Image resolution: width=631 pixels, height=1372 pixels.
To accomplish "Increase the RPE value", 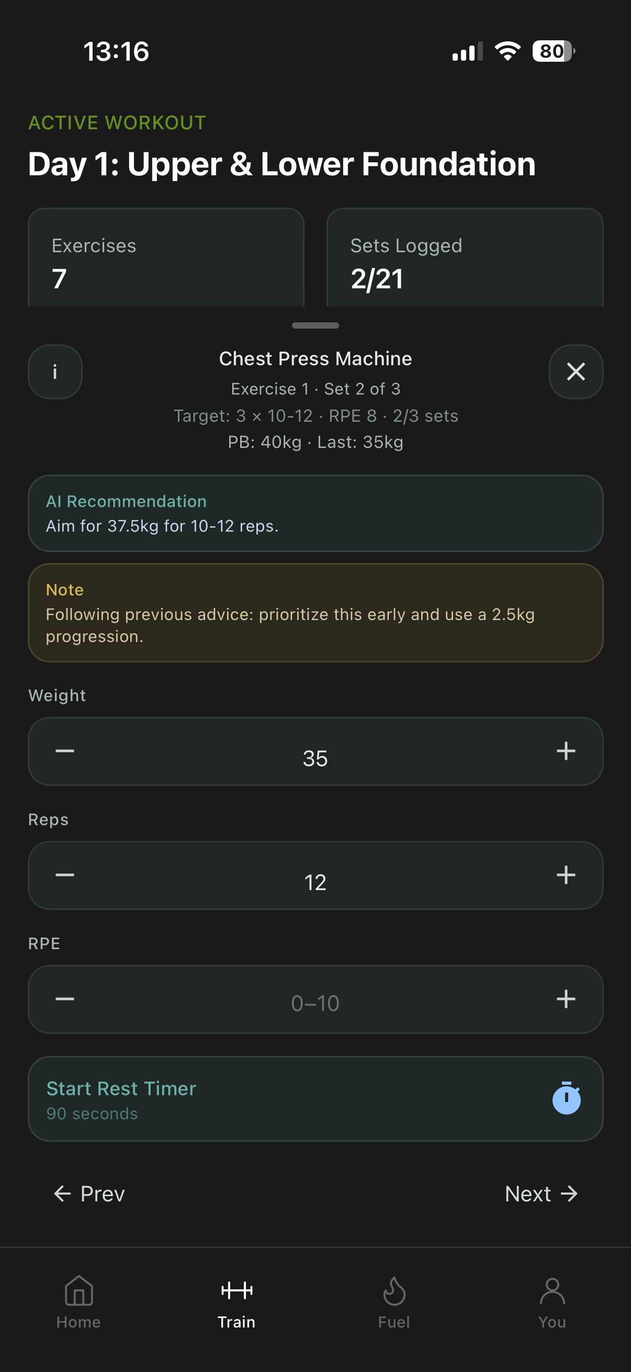I will pyautogui.click(x=566, y=1000).
